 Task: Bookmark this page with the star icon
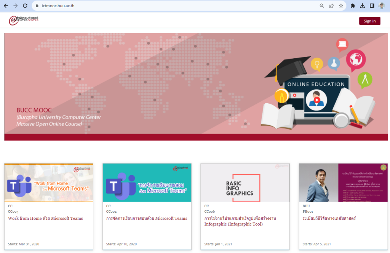[341, 6]
